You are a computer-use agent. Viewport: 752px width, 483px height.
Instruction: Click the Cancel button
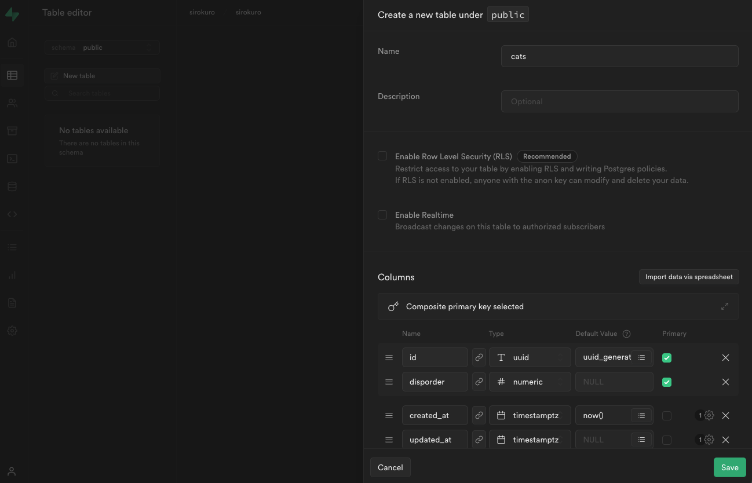(x=390, y=467)
